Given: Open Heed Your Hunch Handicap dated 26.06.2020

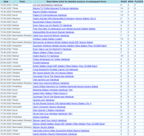Looking at the screenshot, I should (x=51, y=83).
